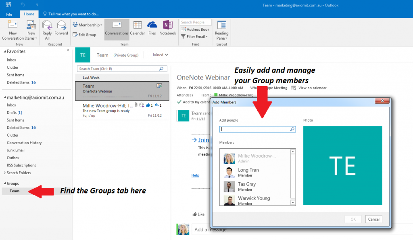The height and width of the screenshot is (240, 413).
Task: Open the Filter Email dropdown
Action: click(194, 36)
